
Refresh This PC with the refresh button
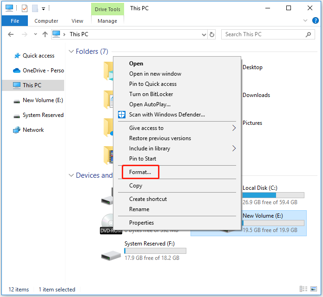tap(212, 34)
